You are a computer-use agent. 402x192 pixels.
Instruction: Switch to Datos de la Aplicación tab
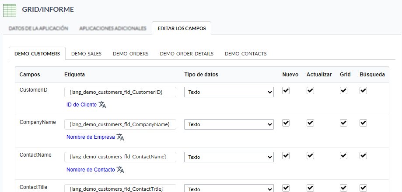click(38, 28)
